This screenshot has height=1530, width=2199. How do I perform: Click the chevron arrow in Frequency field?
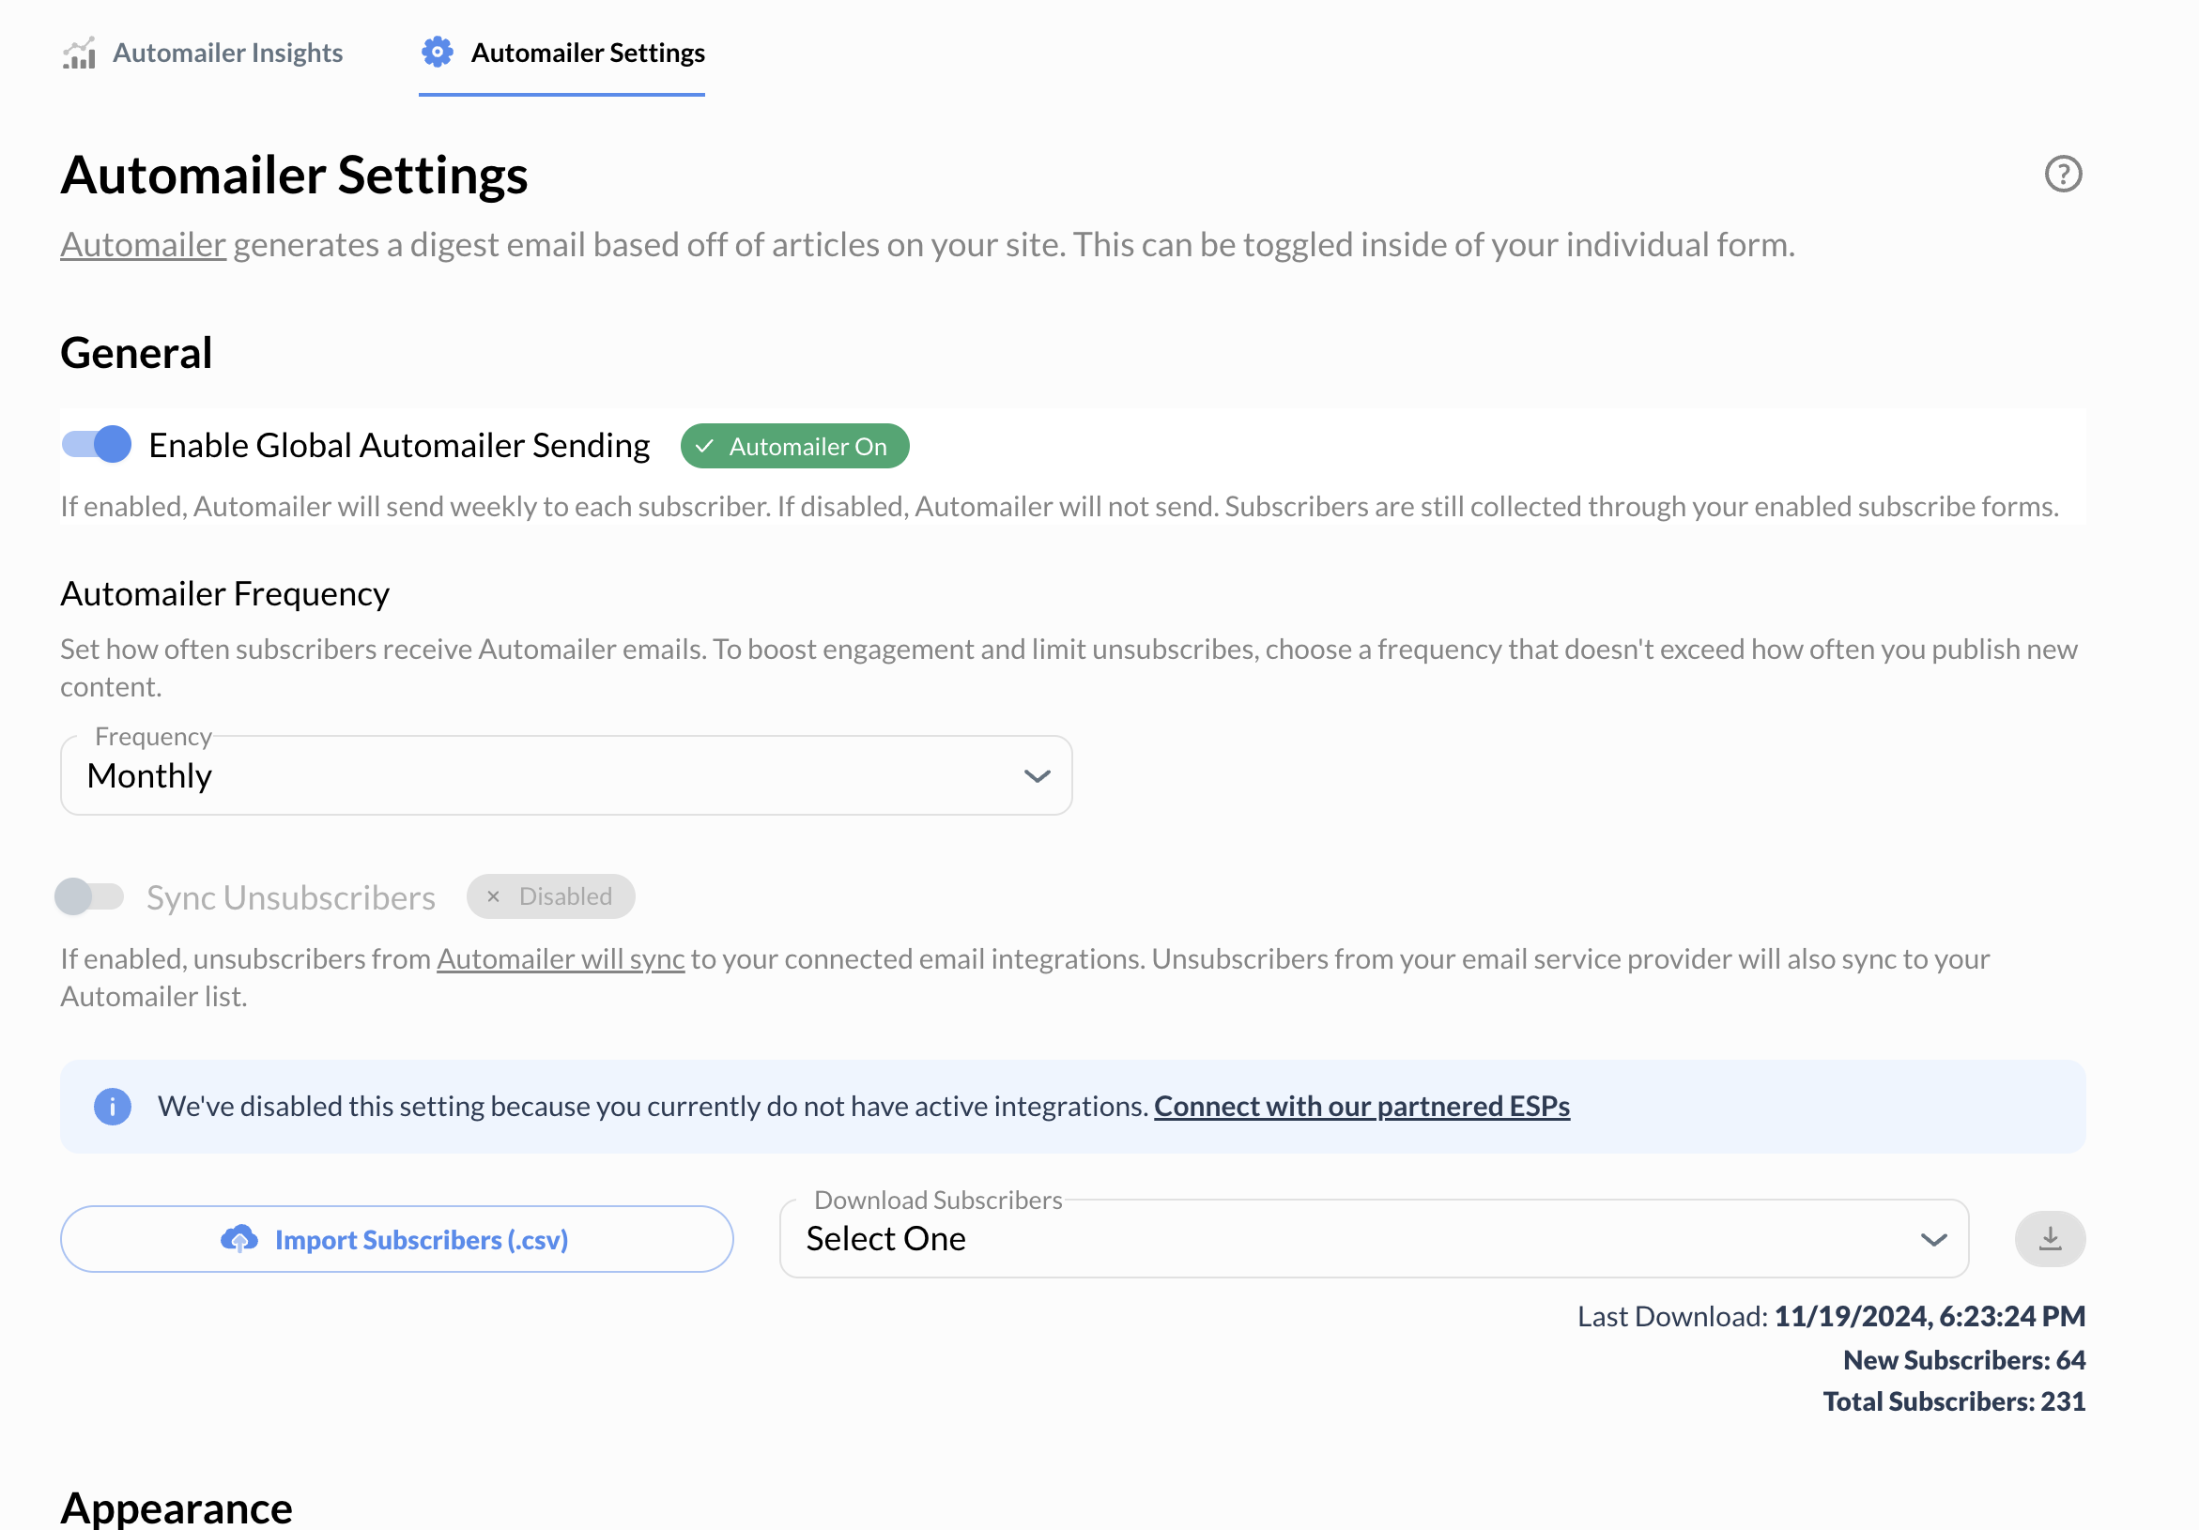point(1037,775)
